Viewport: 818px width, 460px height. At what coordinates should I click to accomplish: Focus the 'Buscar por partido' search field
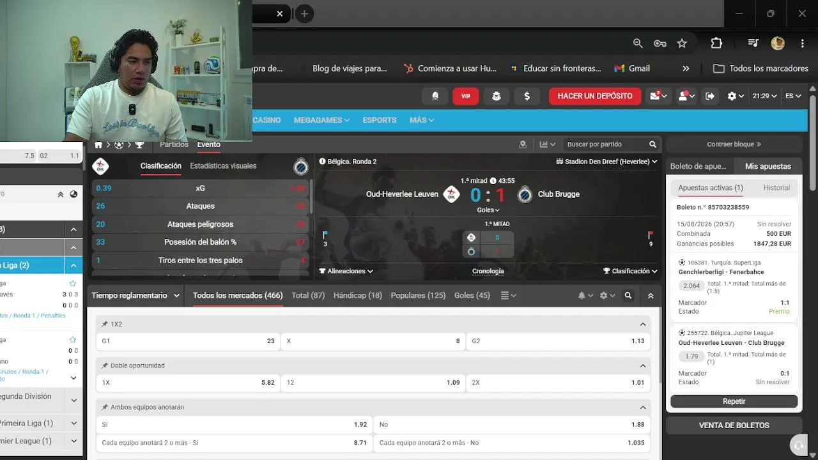604,144
